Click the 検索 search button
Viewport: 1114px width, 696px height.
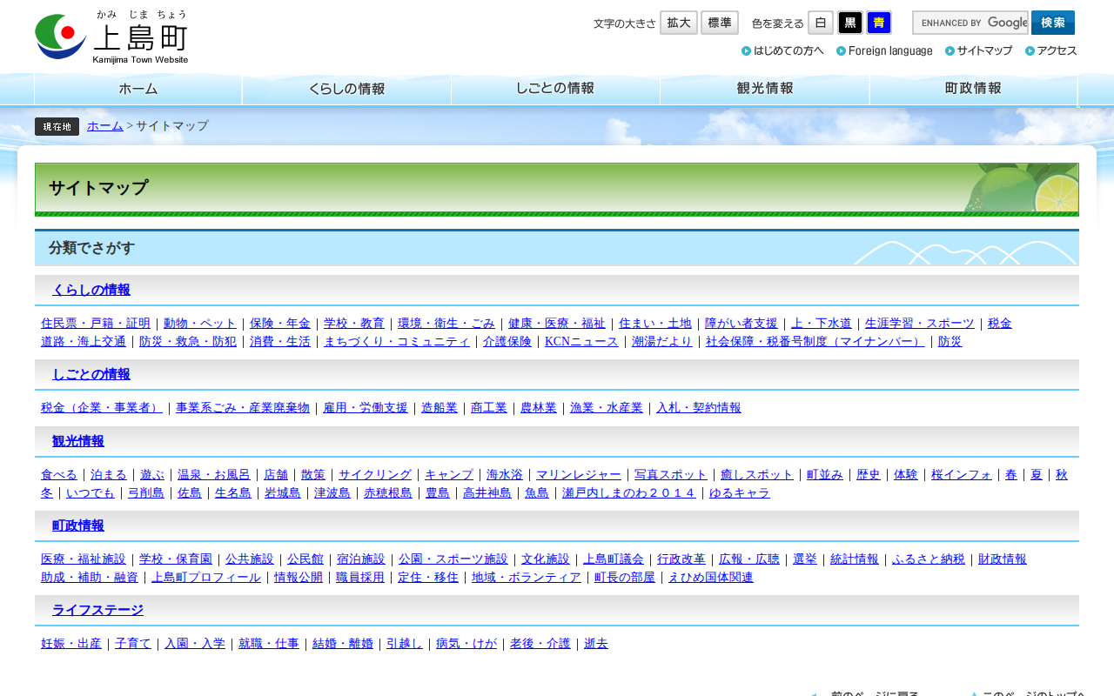click(1053, 23)
